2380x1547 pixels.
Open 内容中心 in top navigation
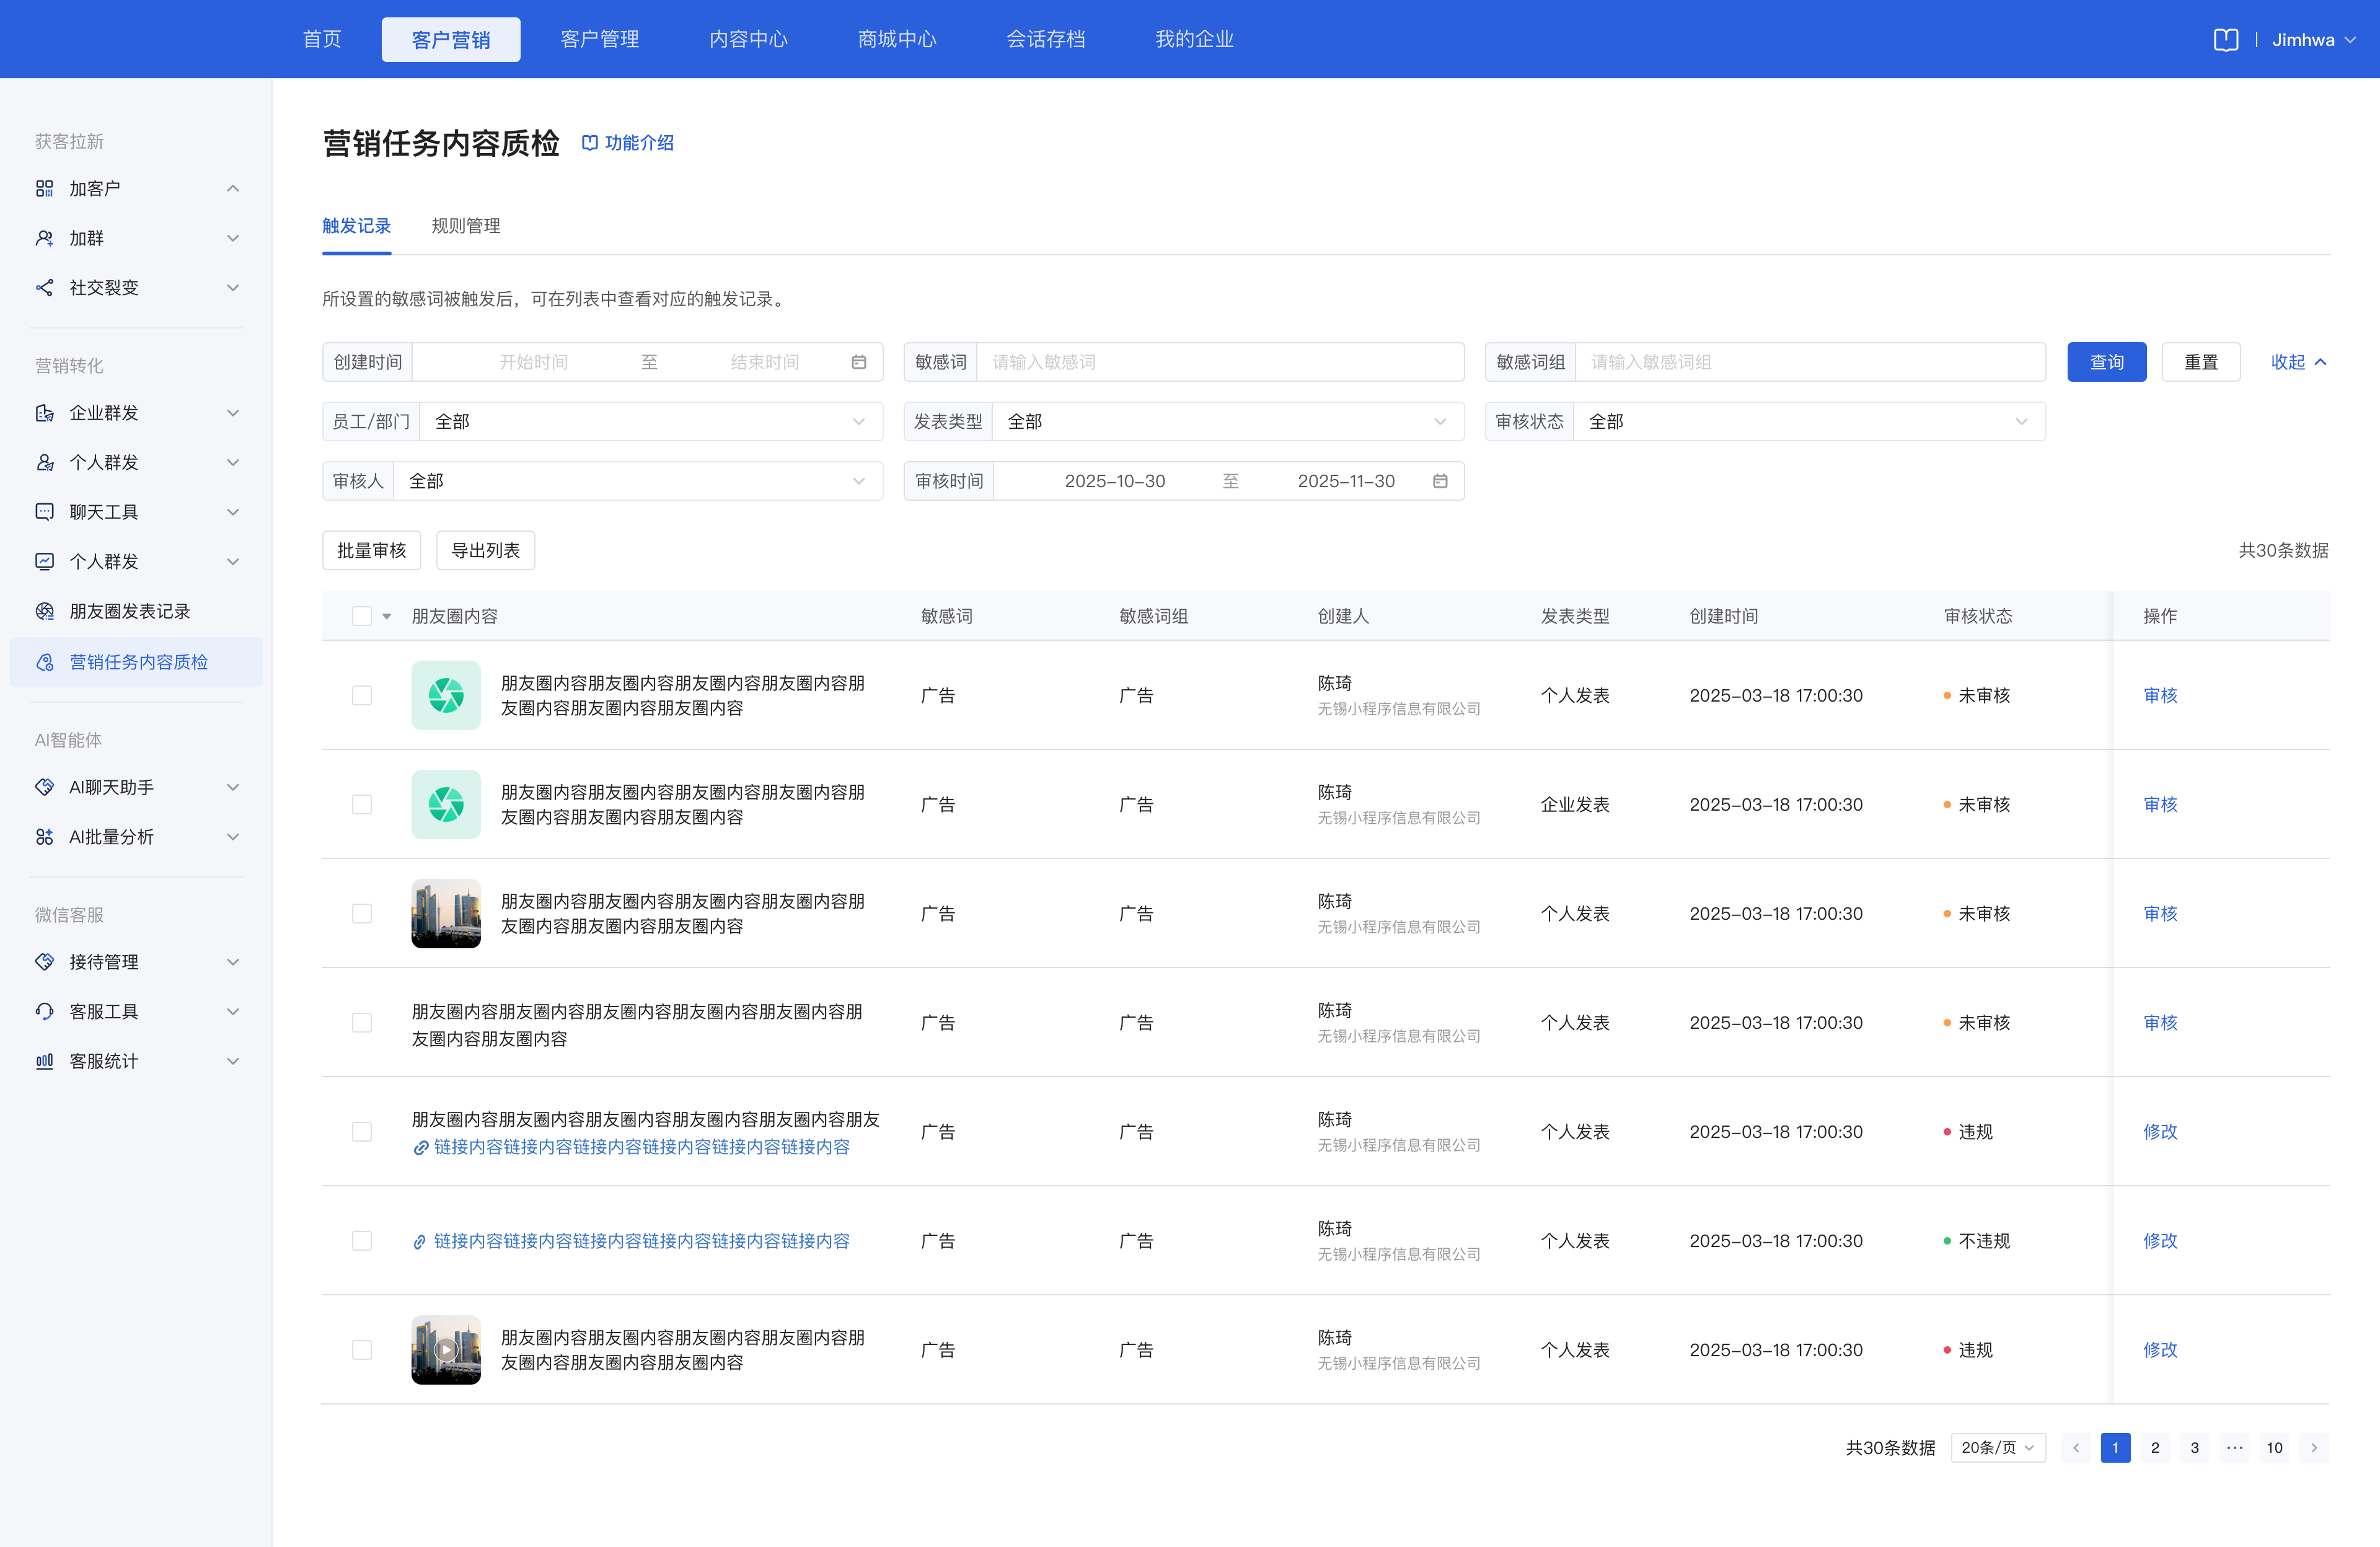749,40
